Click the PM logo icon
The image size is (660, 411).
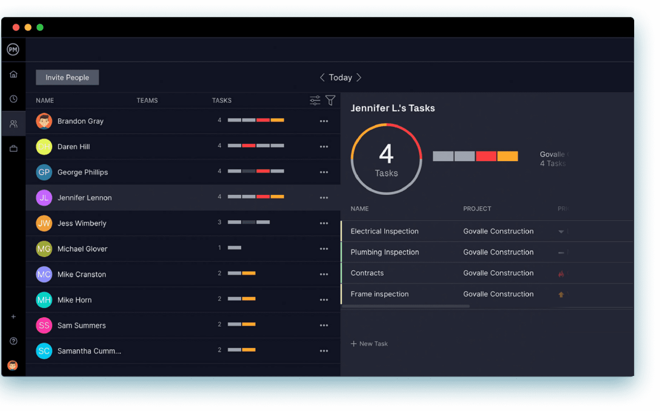pos(13,49)
